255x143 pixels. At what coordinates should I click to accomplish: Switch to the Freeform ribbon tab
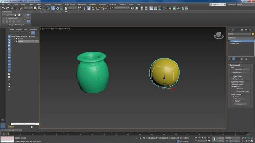tap(19, 12)
